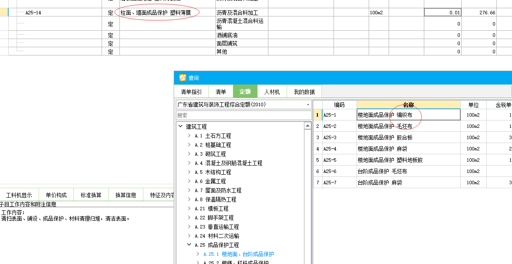Open the 标准换算 tab
Image resolution: width=512 pixels, height=264 pixels.
coord(91,195)
